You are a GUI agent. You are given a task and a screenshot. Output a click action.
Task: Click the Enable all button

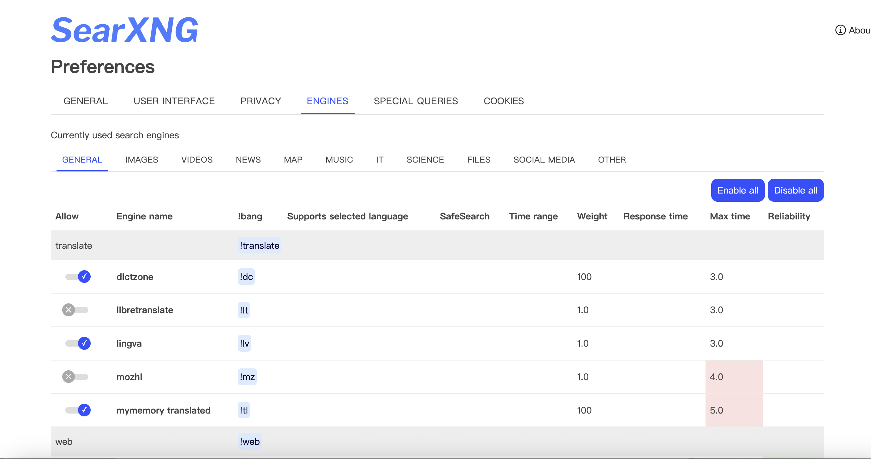[x=737, y=190]
